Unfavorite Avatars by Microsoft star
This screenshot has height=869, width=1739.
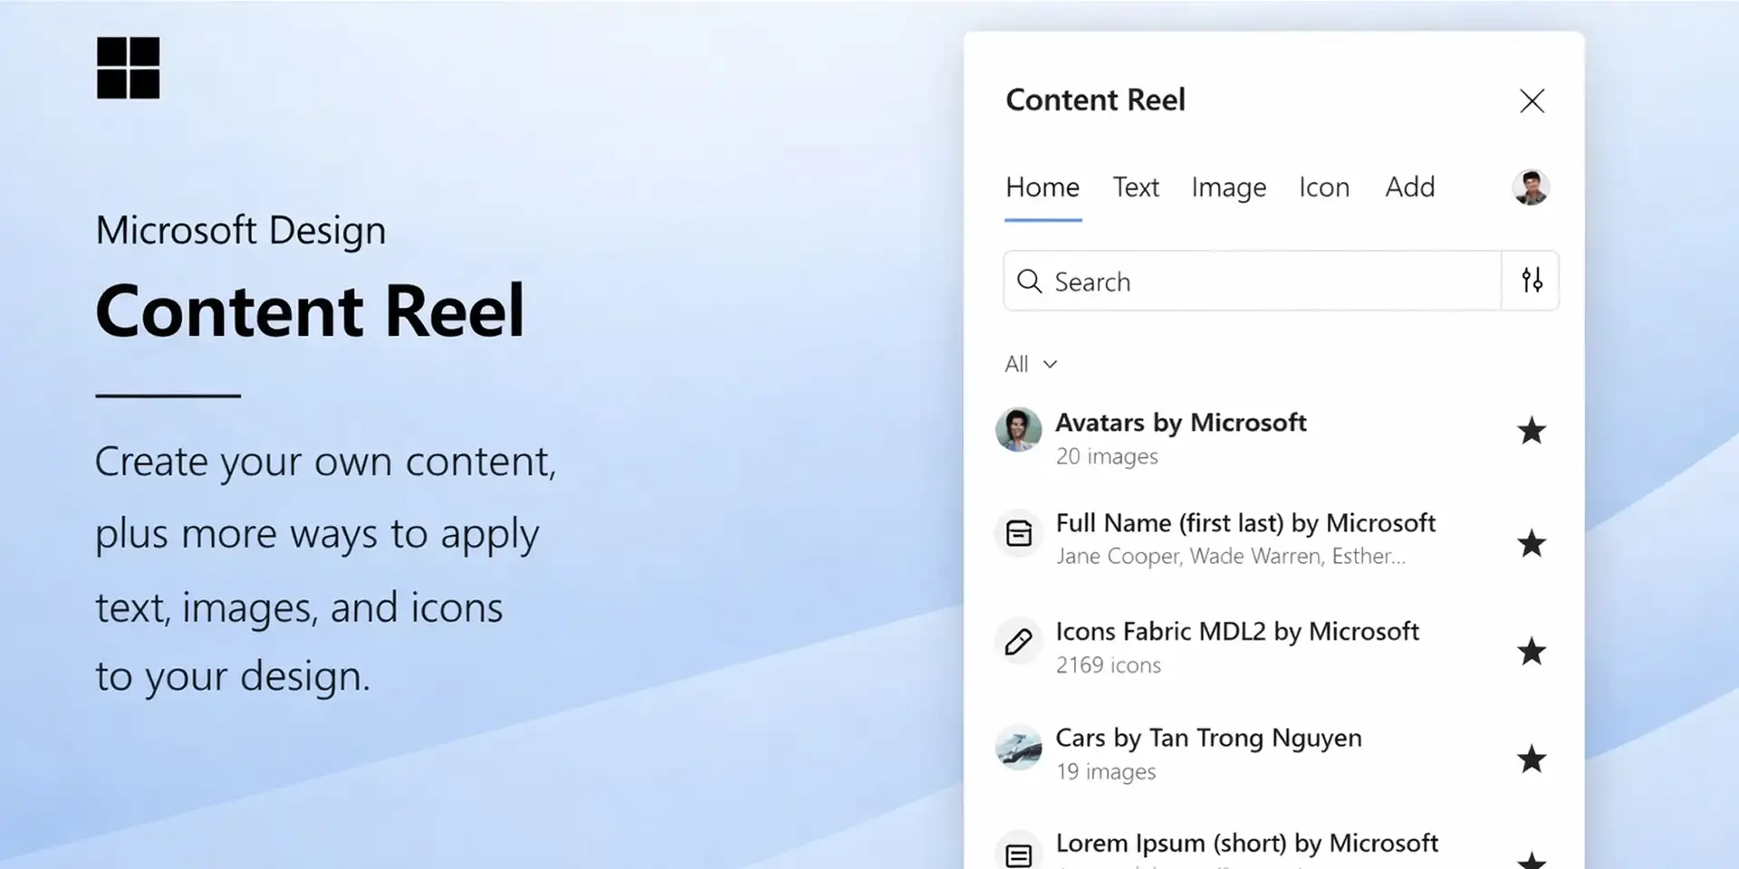point(1532,431)
